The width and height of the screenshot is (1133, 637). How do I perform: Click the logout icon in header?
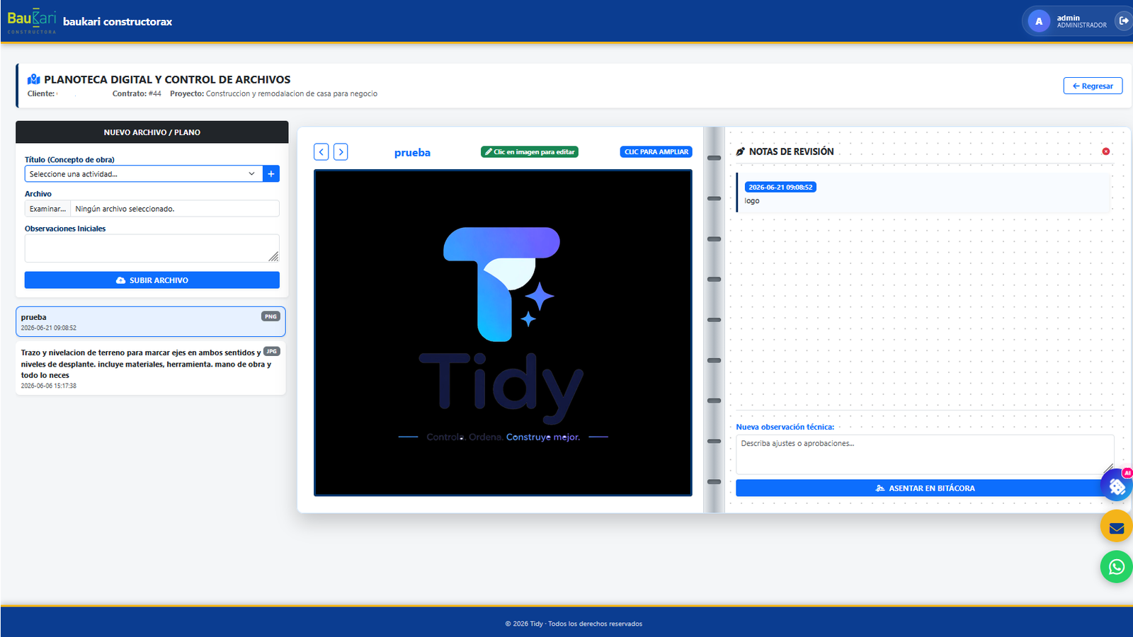coord(1123,21)
